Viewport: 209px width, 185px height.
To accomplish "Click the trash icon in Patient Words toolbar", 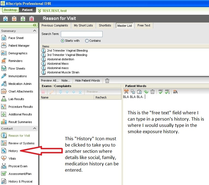I will (152, 92).
